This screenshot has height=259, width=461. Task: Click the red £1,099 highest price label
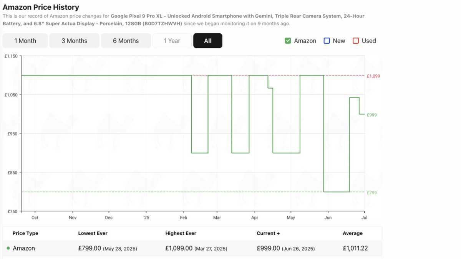pyautogui.click(x=373, y=76)
